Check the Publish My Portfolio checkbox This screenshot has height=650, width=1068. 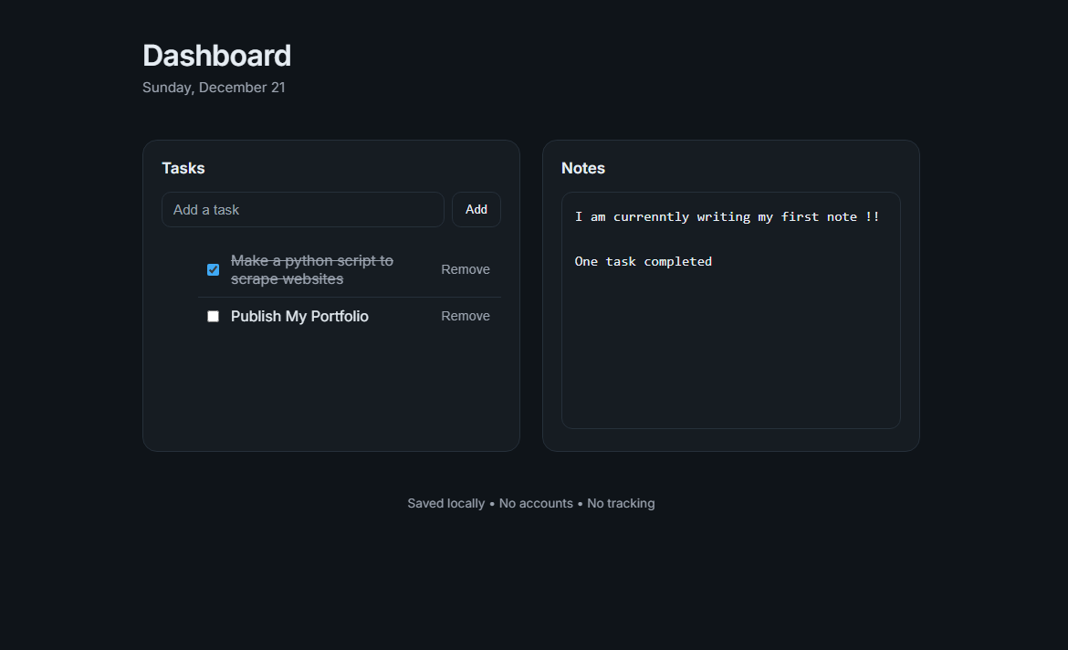213,316
